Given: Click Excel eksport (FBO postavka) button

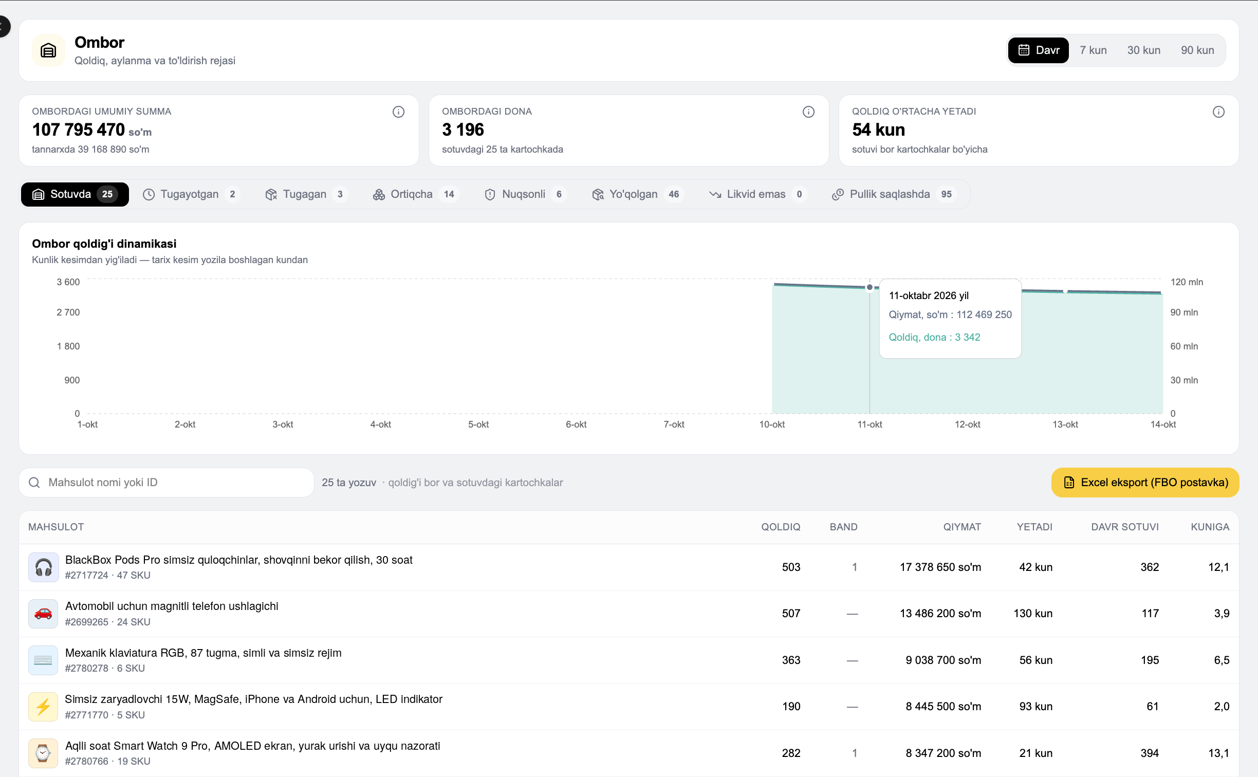Looking at the screenshot, I should (x=1145, y=483).
